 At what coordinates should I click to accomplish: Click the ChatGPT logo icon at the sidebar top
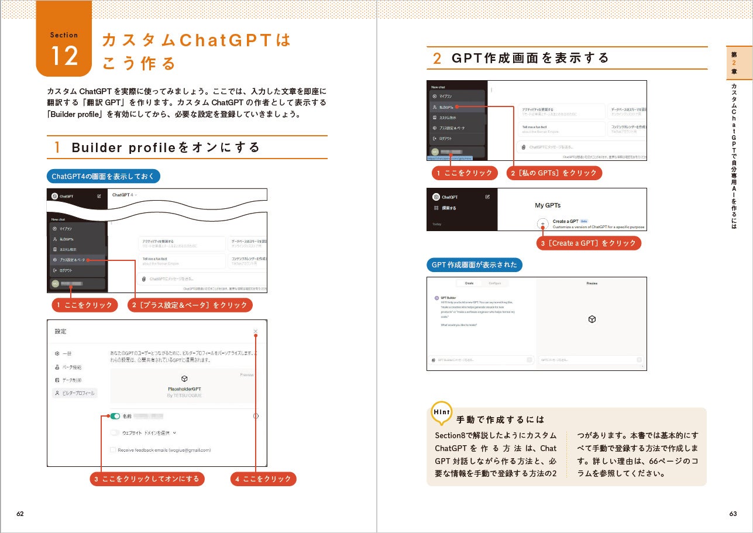[54, 196]
